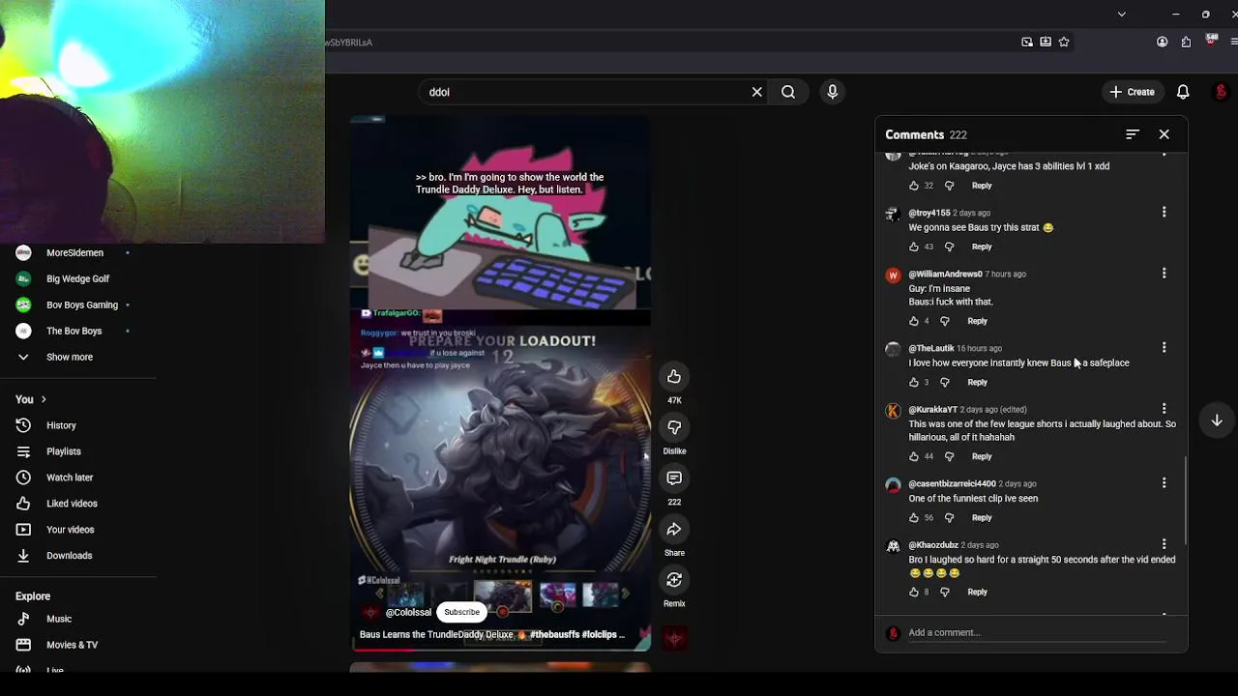Open Watch later in the sidebar
1238x696 pixels.
68,478
